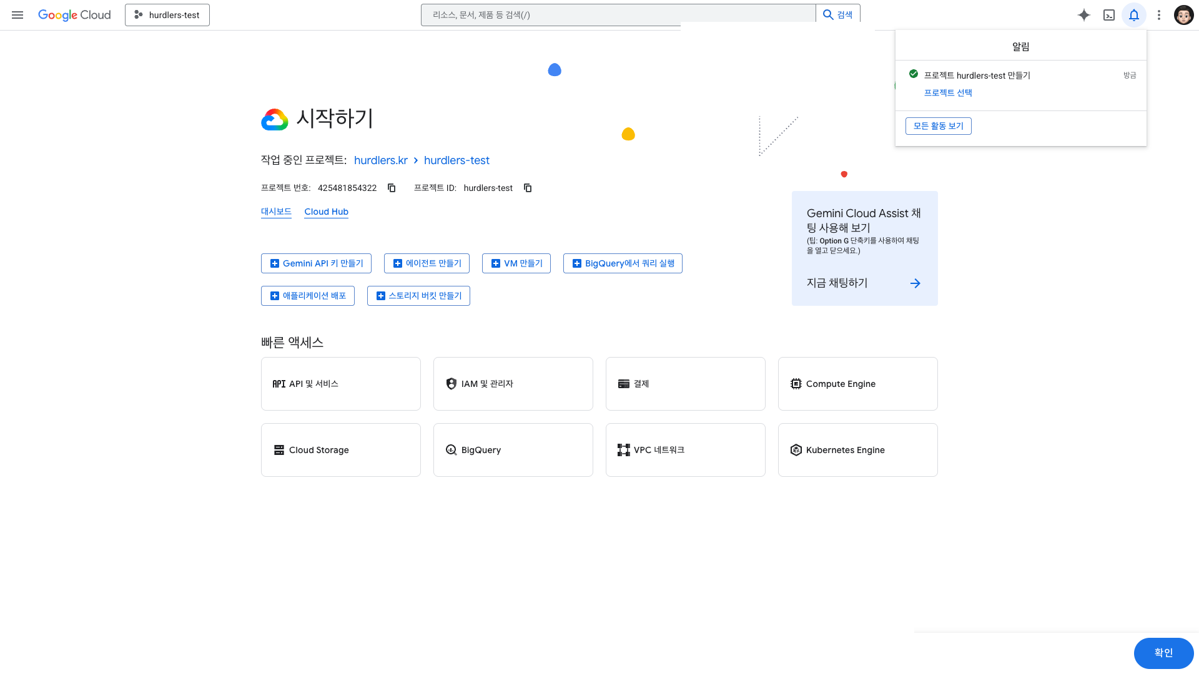Click the Compute Engine chip icon
Viewport: 1199px width, 674px height.
coord(796,384)
